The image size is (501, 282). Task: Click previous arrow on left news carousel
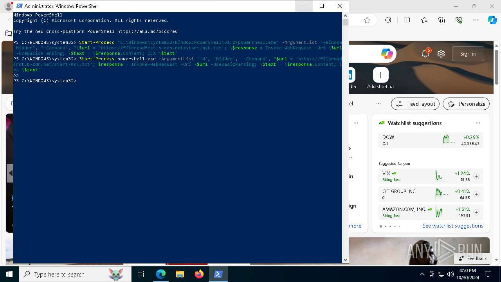tap(11, 173)
